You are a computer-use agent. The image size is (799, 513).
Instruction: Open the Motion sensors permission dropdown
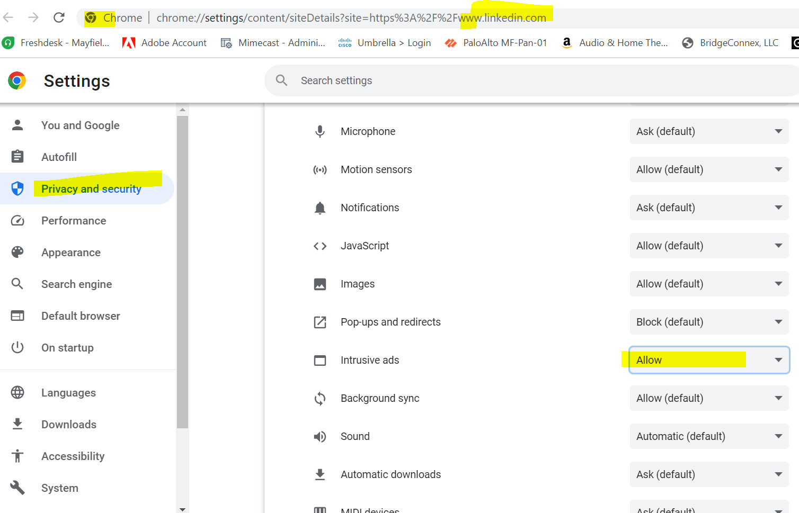coord(709,169)
